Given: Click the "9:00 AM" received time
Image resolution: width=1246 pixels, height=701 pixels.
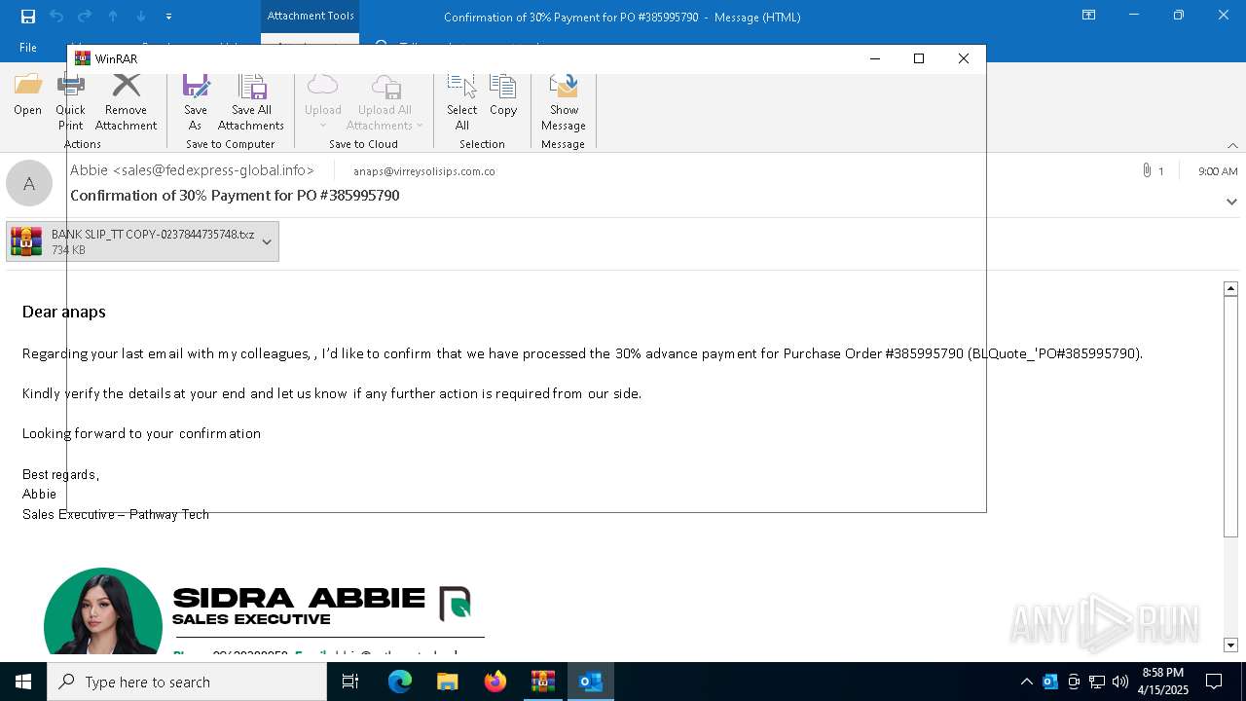Looking at the screenshot, I should (1218, 171).
